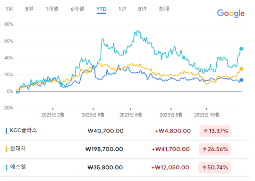Click the YTD tab
255x181 pixels.
102,9
